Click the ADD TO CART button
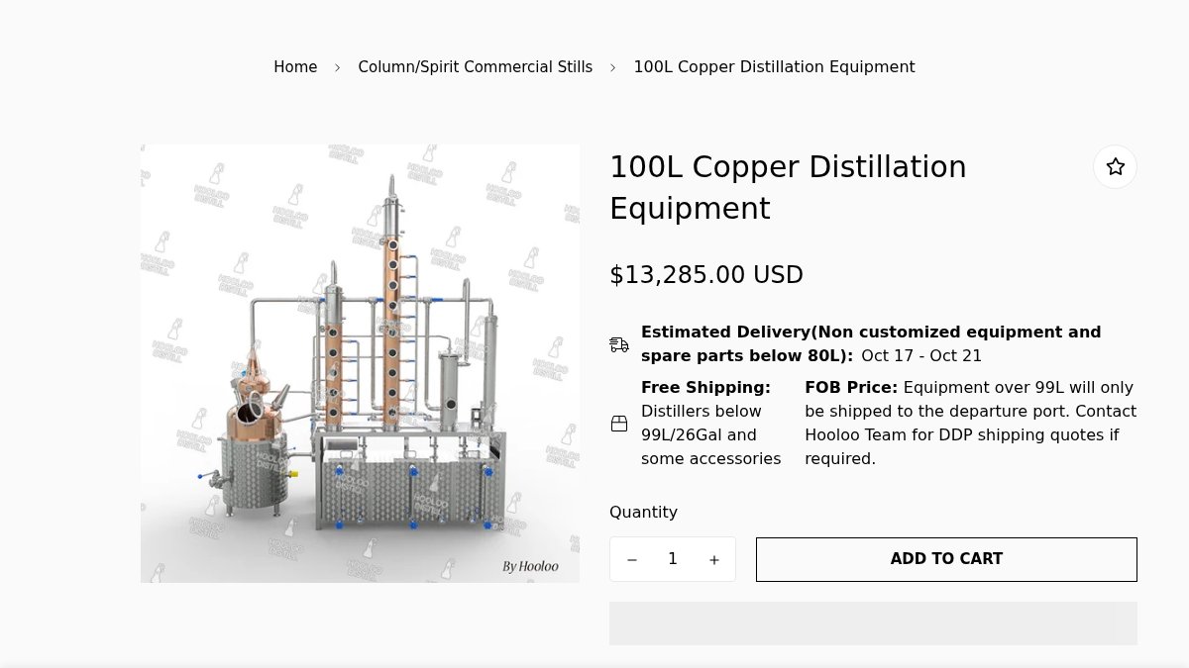 point(946,559)
